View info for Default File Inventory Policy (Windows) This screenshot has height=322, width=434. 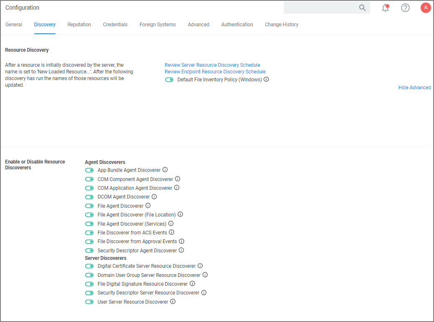[266, 79]
